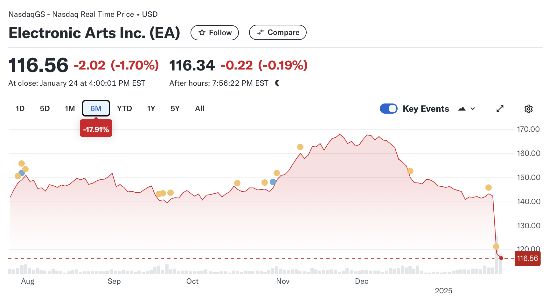Choose the 1M time range
The image size is (556, 299).
(x=70, y=109)
